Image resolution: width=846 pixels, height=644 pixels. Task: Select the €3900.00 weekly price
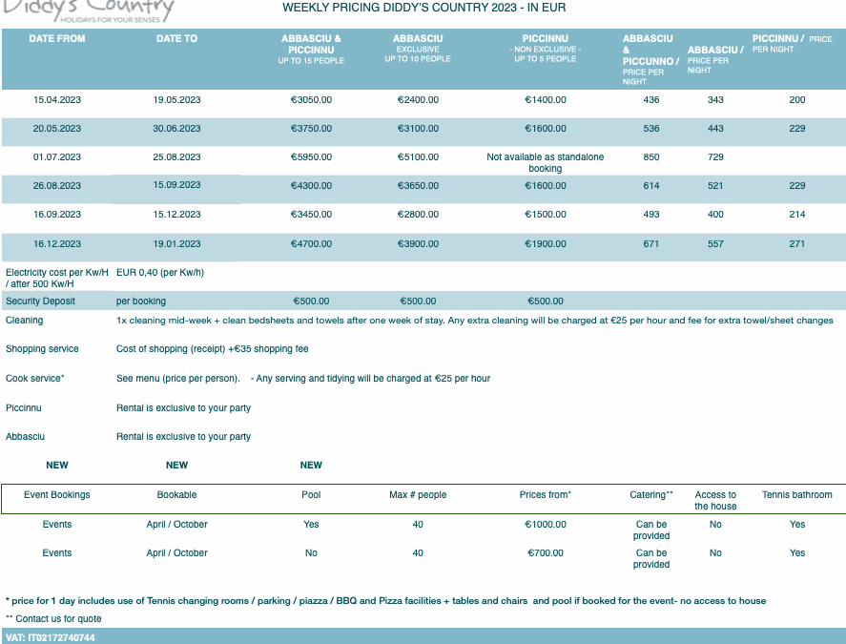[x=418, y=244]
